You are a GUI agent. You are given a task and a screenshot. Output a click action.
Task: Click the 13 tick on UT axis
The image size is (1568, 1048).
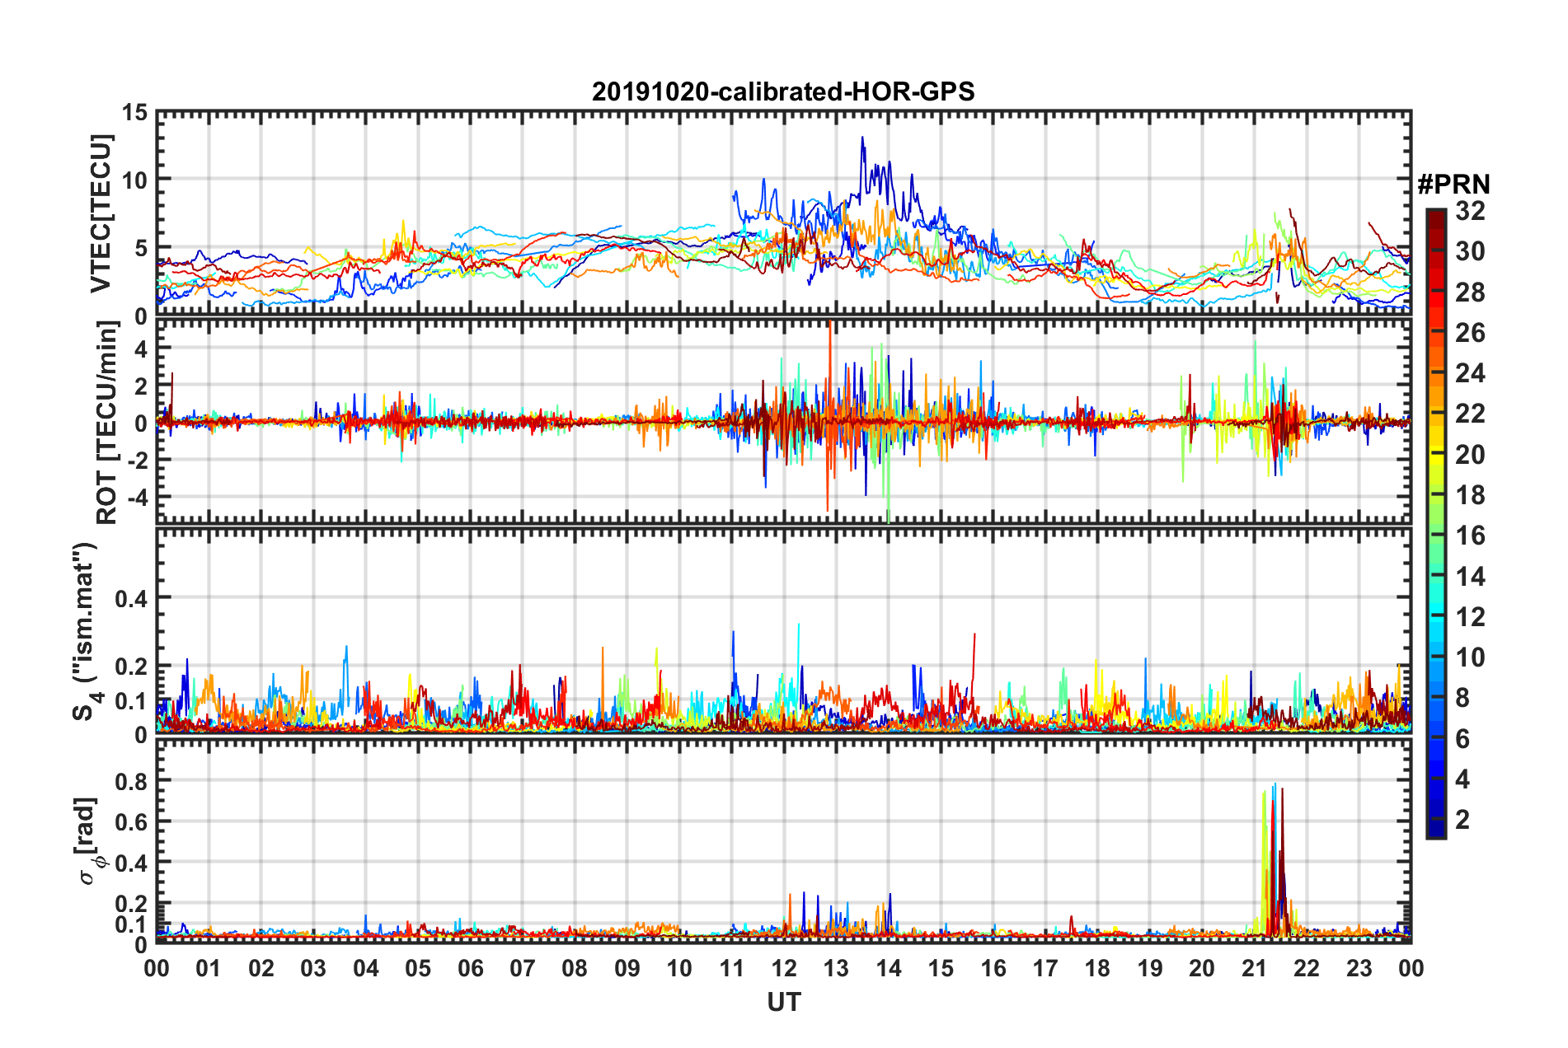(x=836, y=968)
